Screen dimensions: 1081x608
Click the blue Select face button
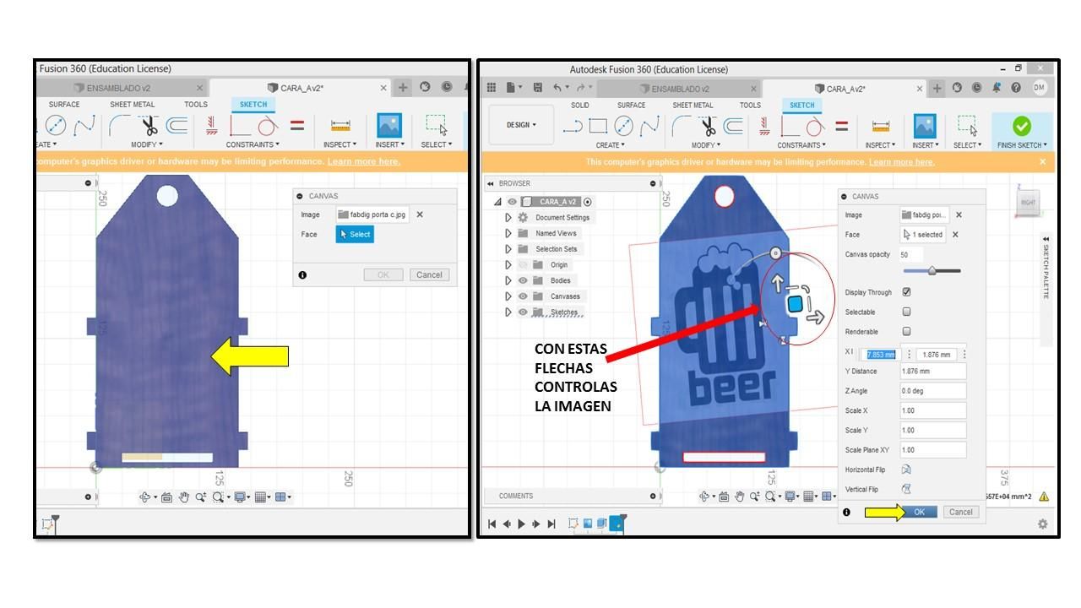(355, 234)
